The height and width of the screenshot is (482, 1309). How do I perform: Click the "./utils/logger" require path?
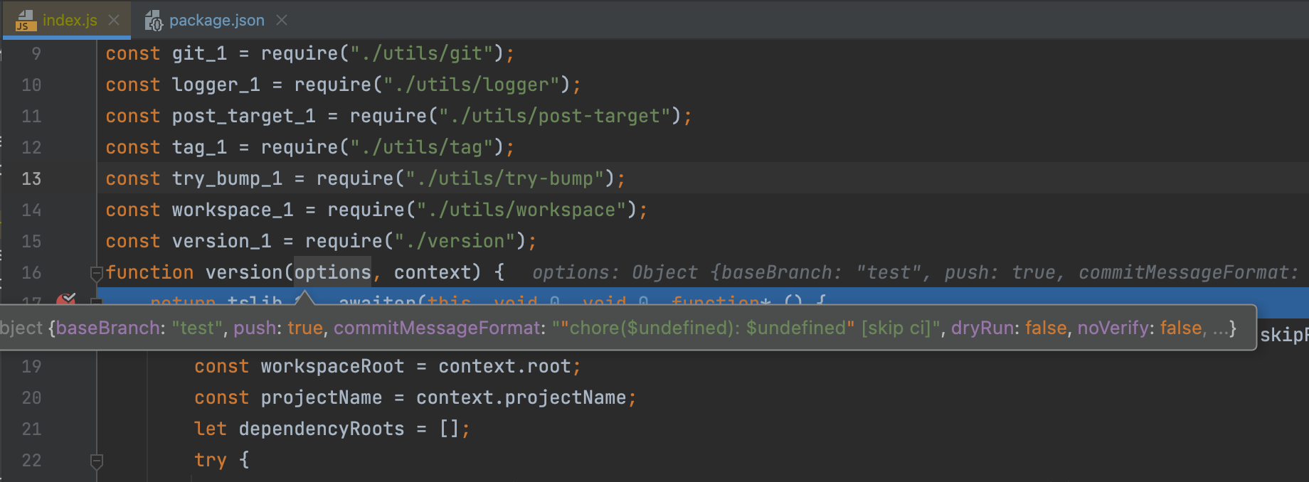pyautogui.click(x=471, y=85)
